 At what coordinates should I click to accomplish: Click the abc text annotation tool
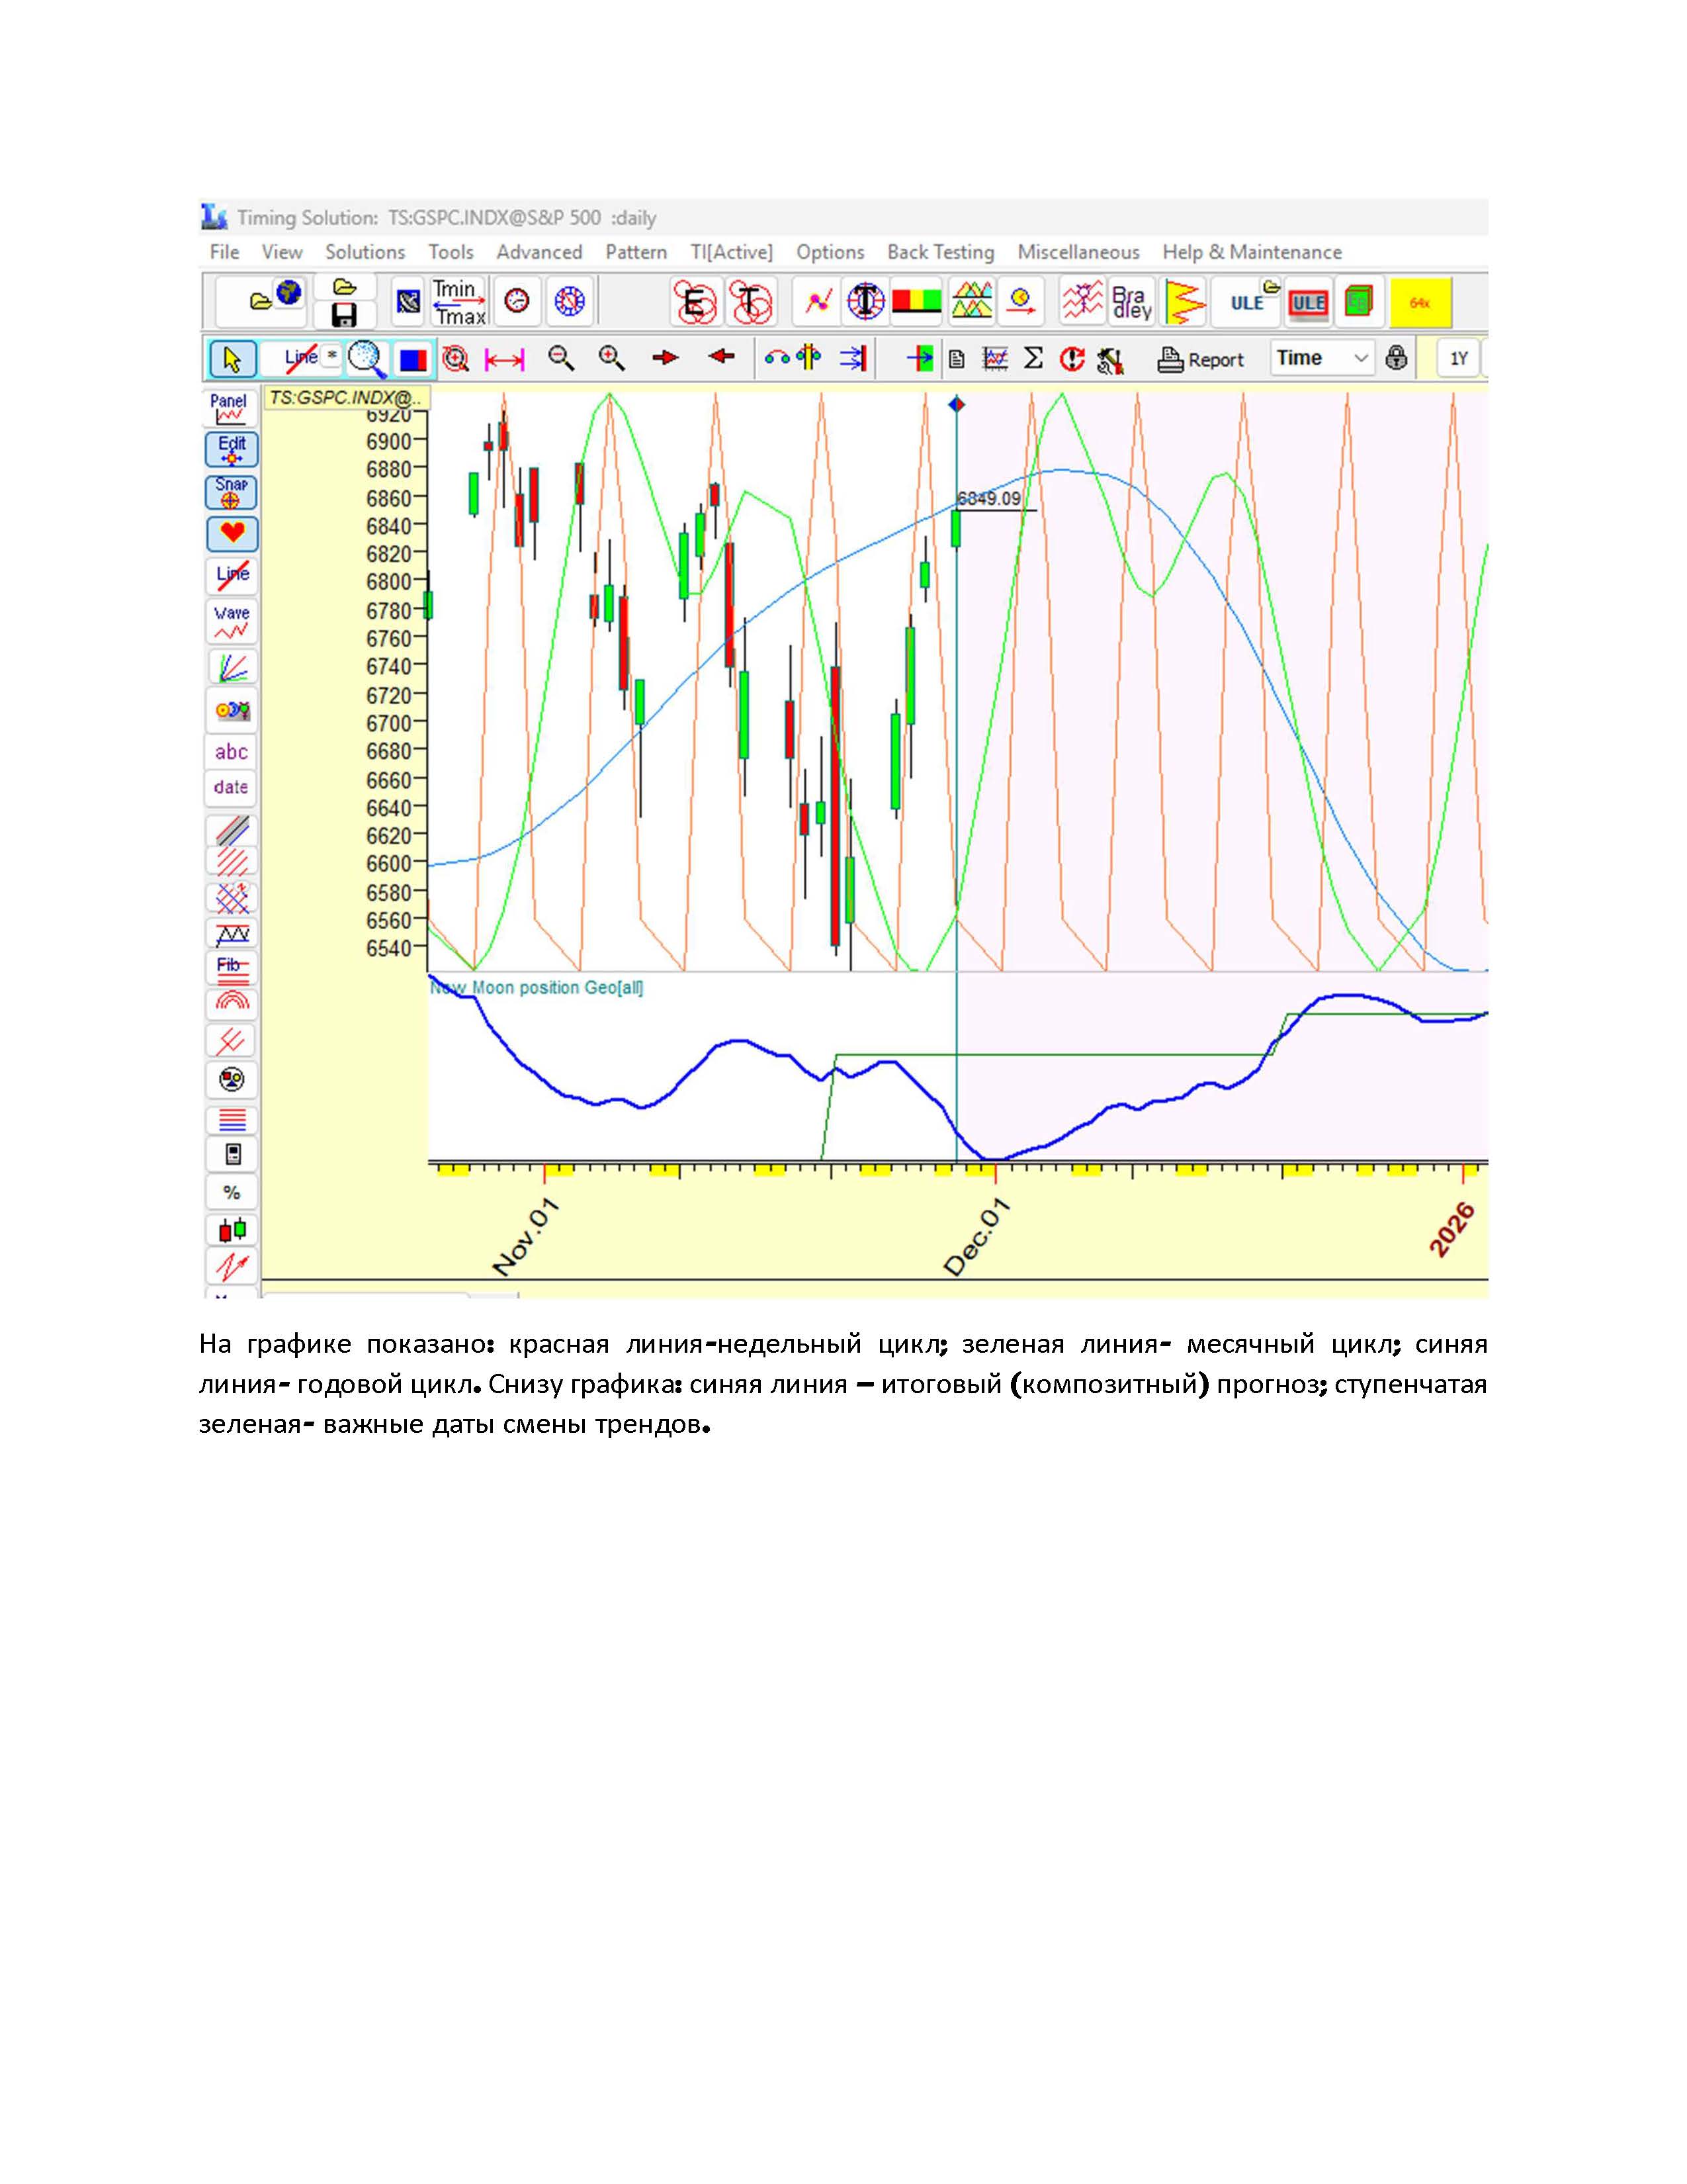[232, 752]
